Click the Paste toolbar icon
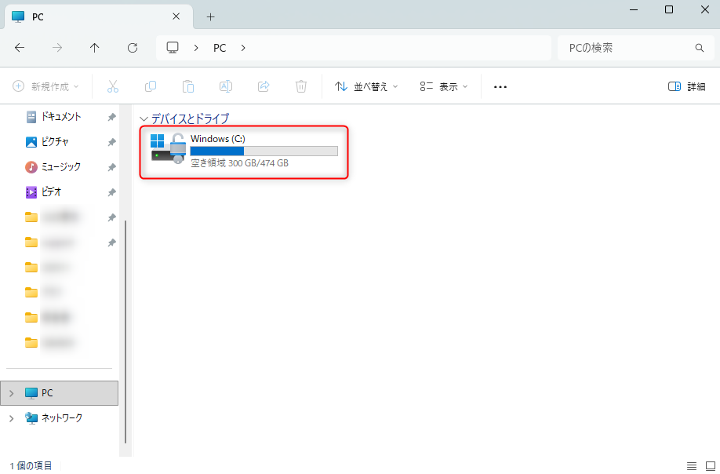720x474 pixels. (x=188, y=86)
